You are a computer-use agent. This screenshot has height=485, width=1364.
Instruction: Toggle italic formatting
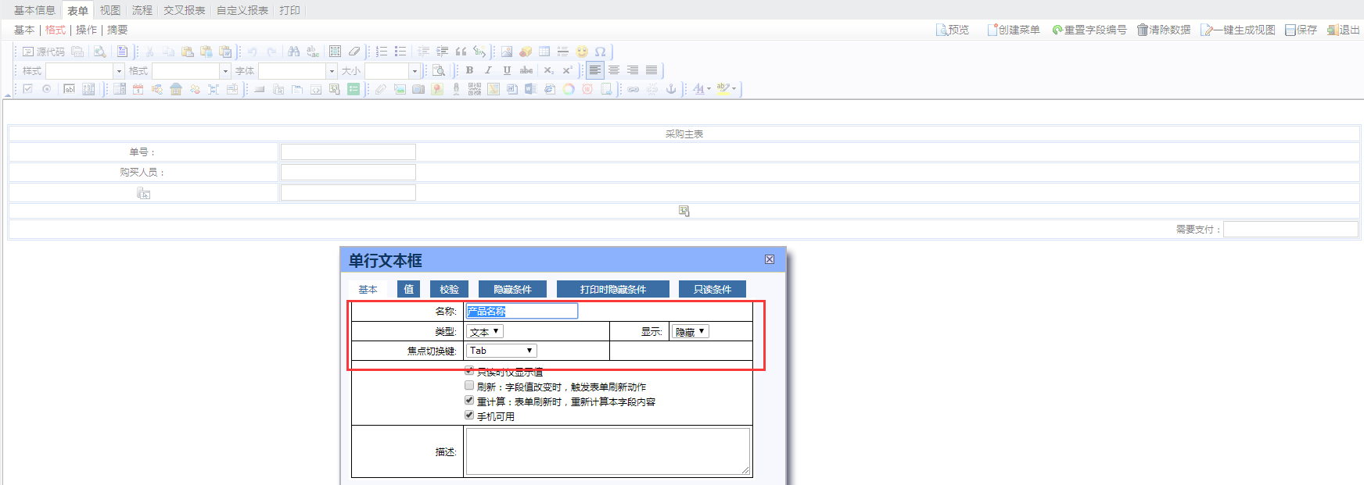click(488, 70)
